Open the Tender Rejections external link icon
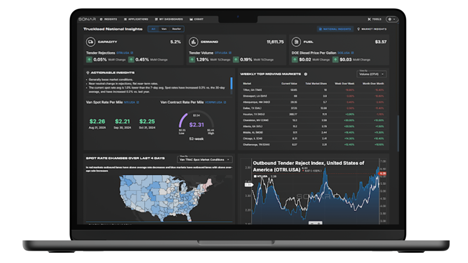The width and height of the screenshot is (468, 263). tap(132, 53)
